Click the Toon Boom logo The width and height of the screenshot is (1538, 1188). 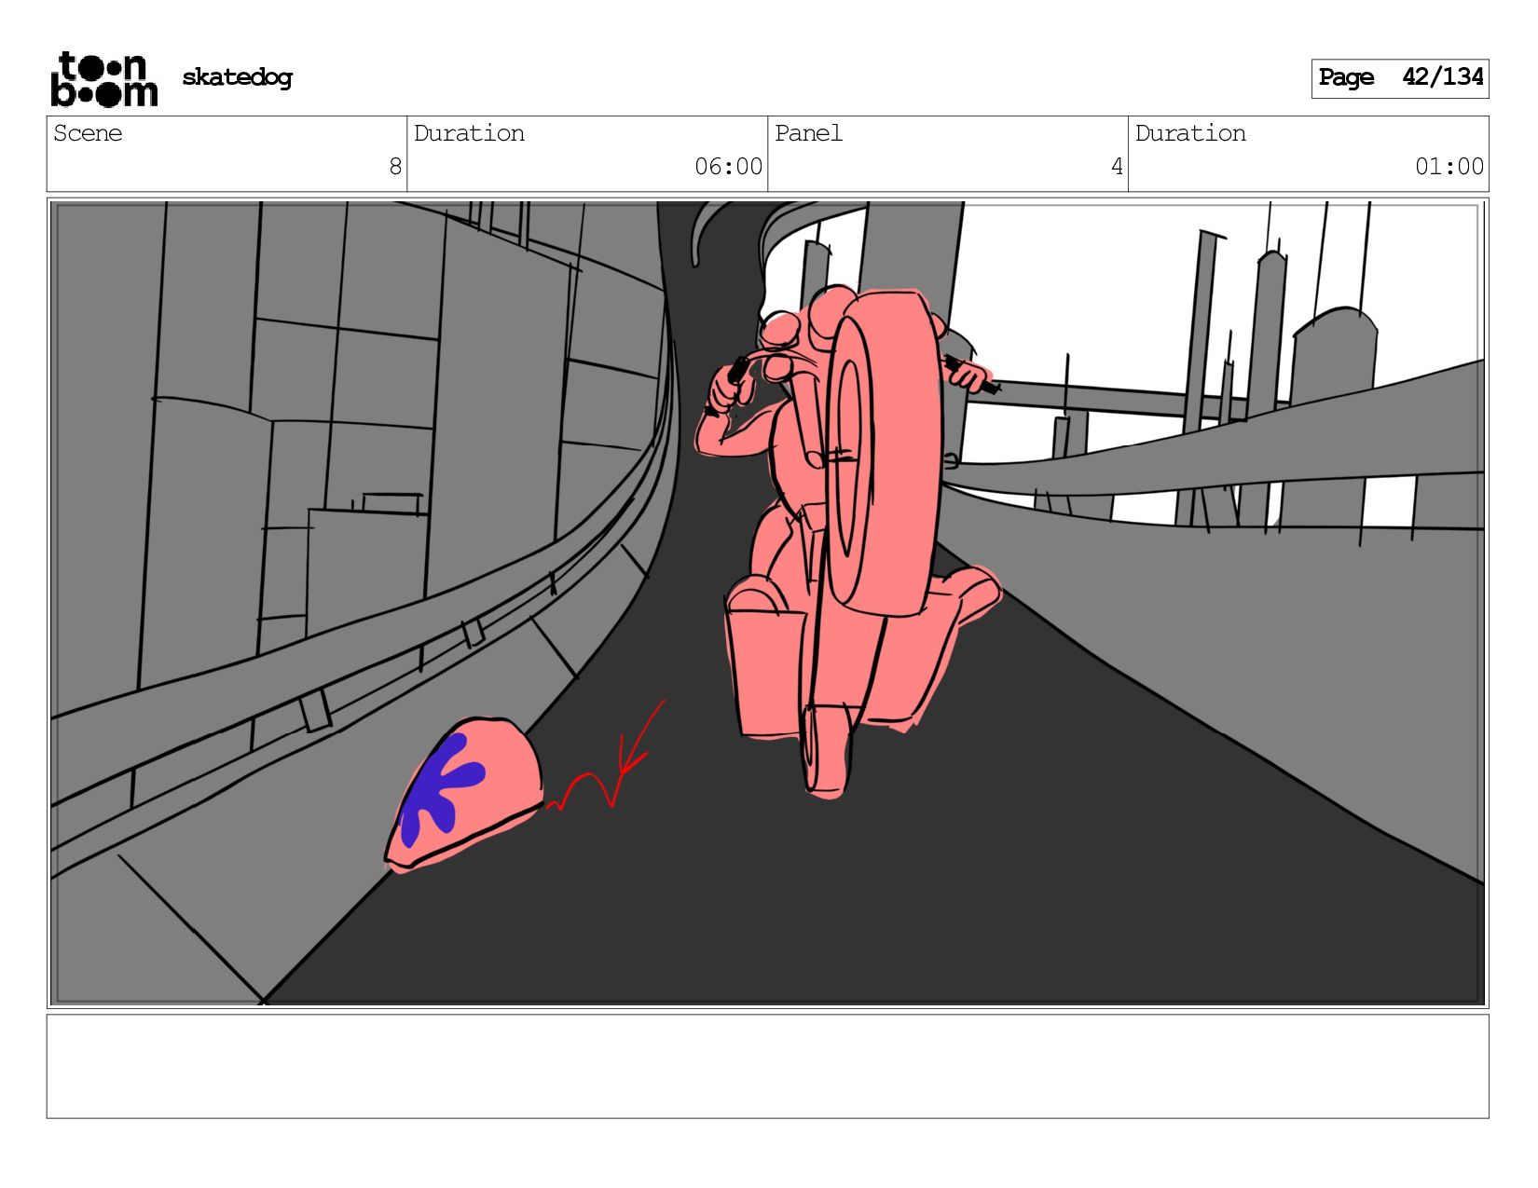(x=103, y=78)
